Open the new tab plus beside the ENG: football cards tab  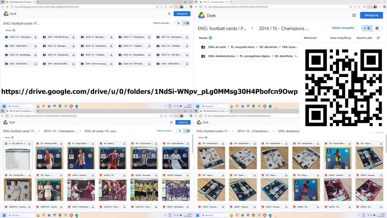pos(38,2)
